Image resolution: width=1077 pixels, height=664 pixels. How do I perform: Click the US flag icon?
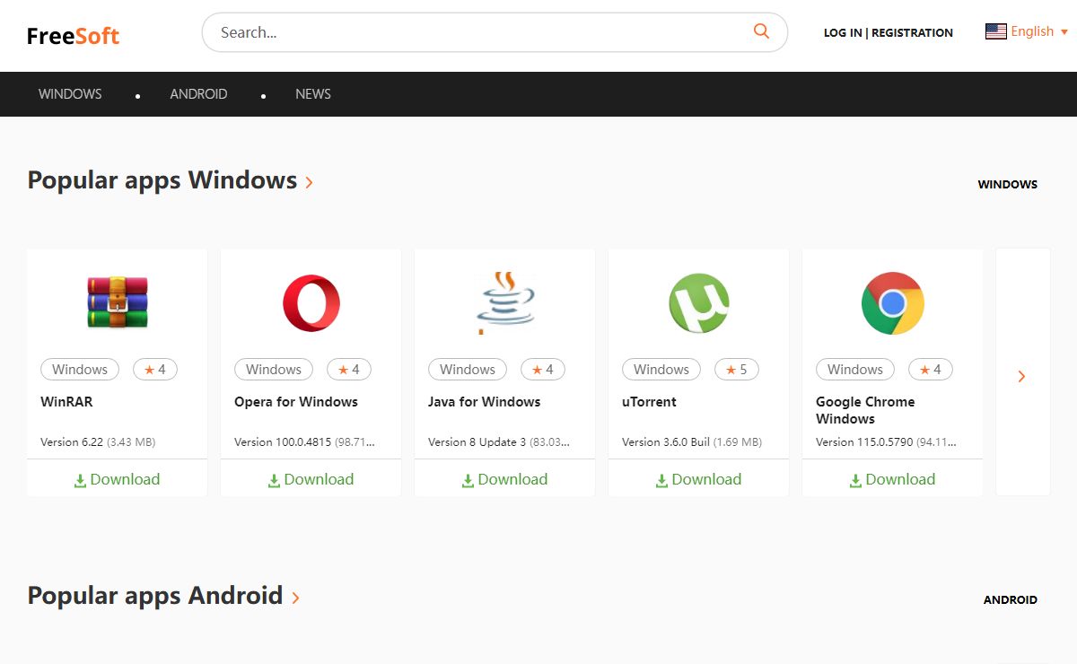point(995,31)
